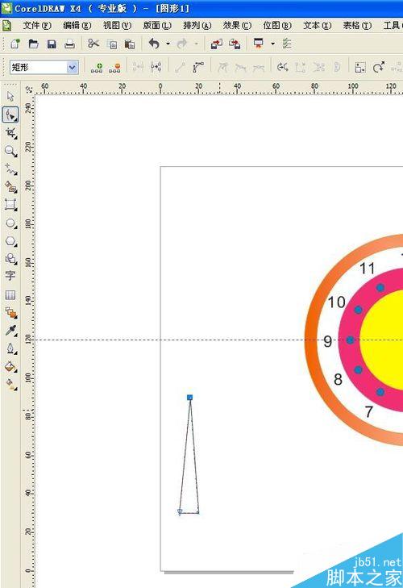Choose the Crop tool
The width and height of the screenshot is (403, 588).
10,133
